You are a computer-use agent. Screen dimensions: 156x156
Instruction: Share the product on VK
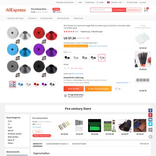pos(151,119)
